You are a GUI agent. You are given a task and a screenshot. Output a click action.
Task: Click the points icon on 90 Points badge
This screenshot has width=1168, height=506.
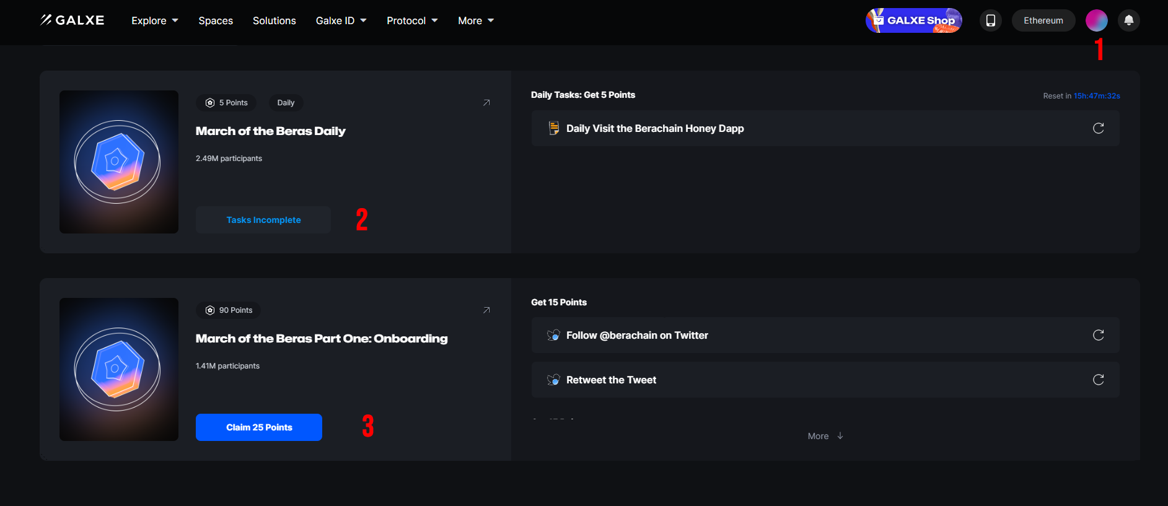click(210, 310)
